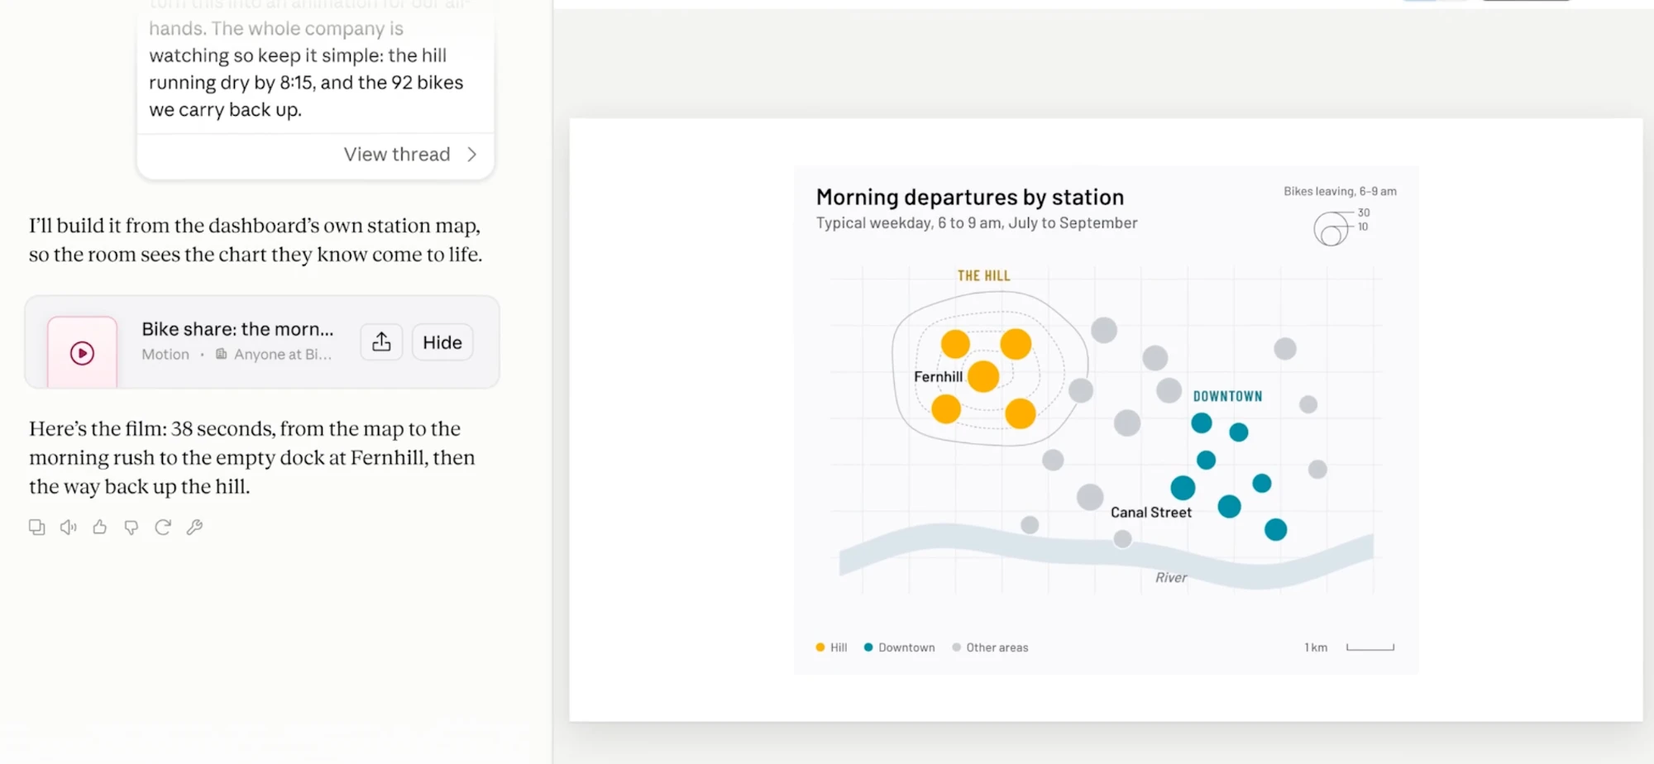Click the 'Bikes leaving, 6–9 am' size legend title
Screen dimensions: 1654x764
pos(1340,192)
